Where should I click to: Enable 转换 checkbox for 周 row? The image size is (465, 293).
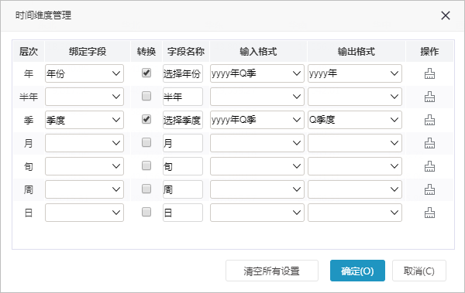coord(146,189)
